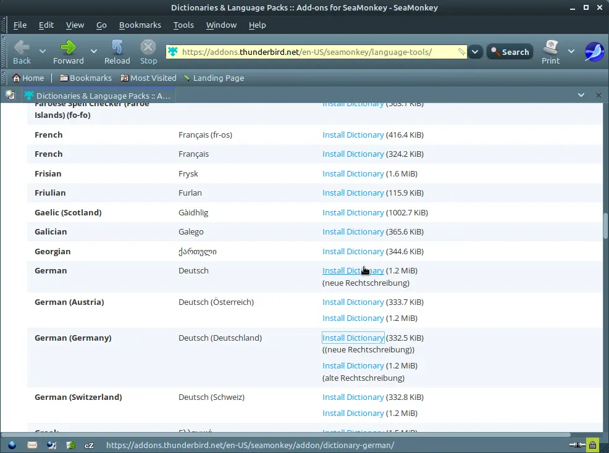Open ChatZilla from the status bar

pos(89,445)
